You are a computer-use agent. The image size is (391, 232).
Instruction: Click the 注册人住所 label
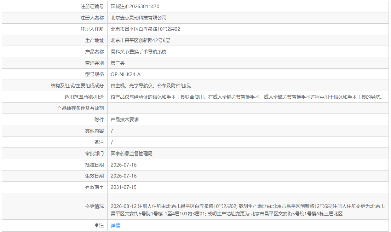(x=92, y=29)
